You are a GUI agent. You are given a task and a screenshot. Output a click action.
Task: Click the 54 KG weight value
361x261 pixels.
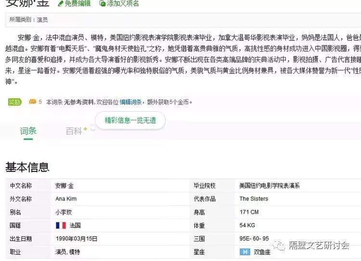coord(247,225)
